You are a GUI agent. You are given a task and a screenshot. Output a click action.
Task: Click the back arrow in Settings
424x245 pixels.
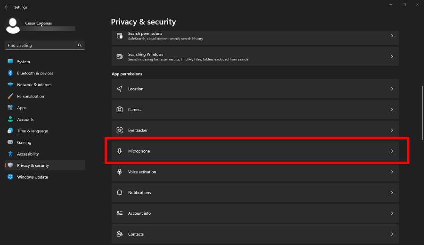tap(7, 7)
